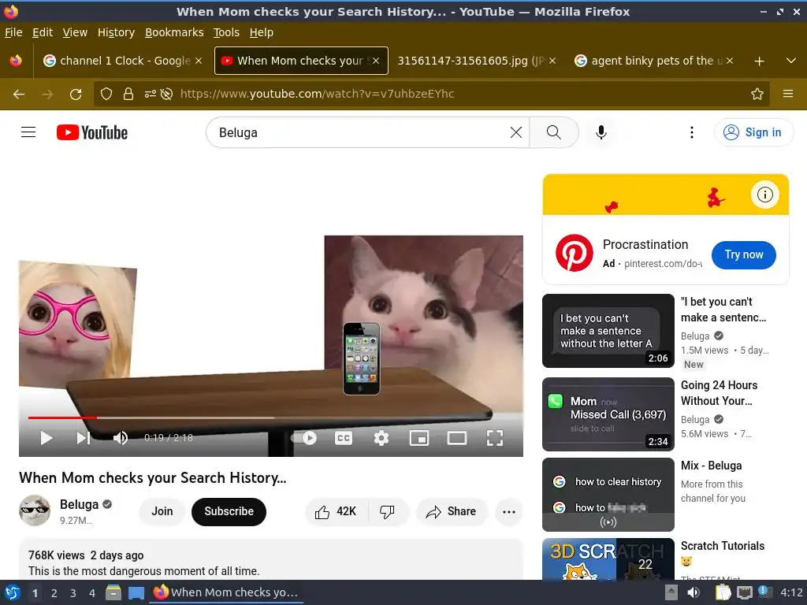Enter full screen mode
Screen dimensions: 807x605
(495, 438)
